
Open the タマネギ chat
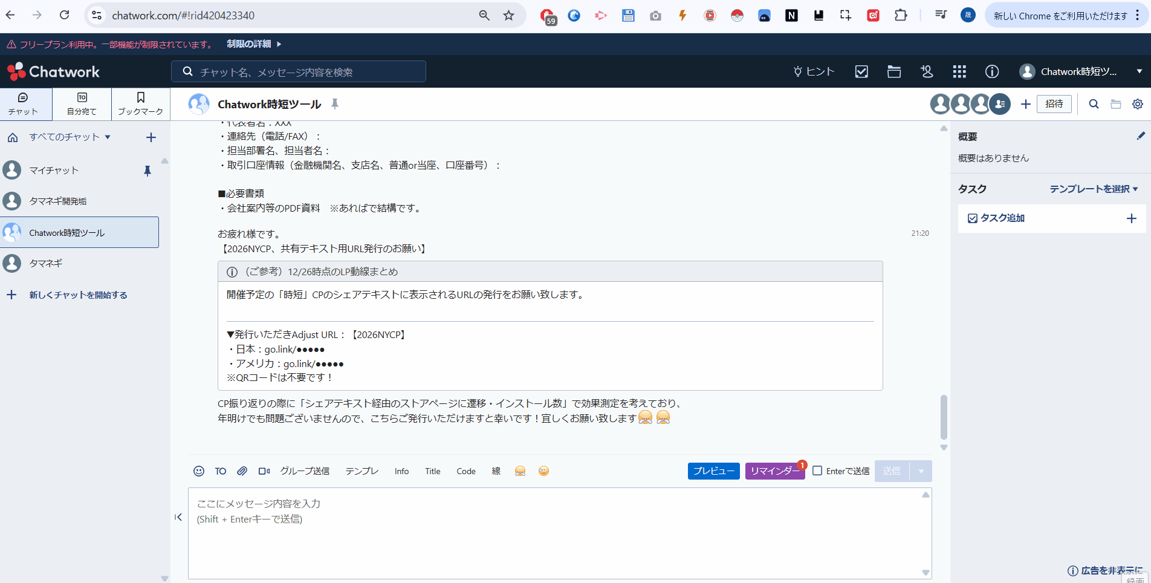tap(79, 264)
